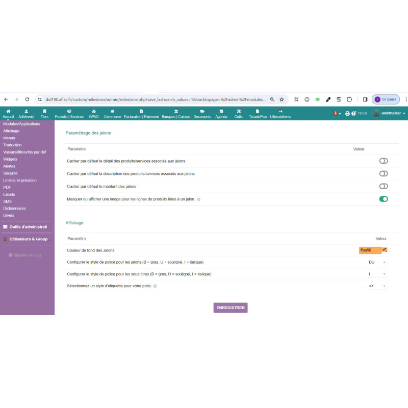
Task: Open the Accueil home icon
Action: click(8, 111)
